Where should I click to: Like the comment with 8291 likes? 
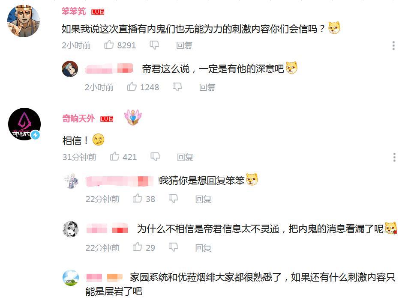click(109, 45)
